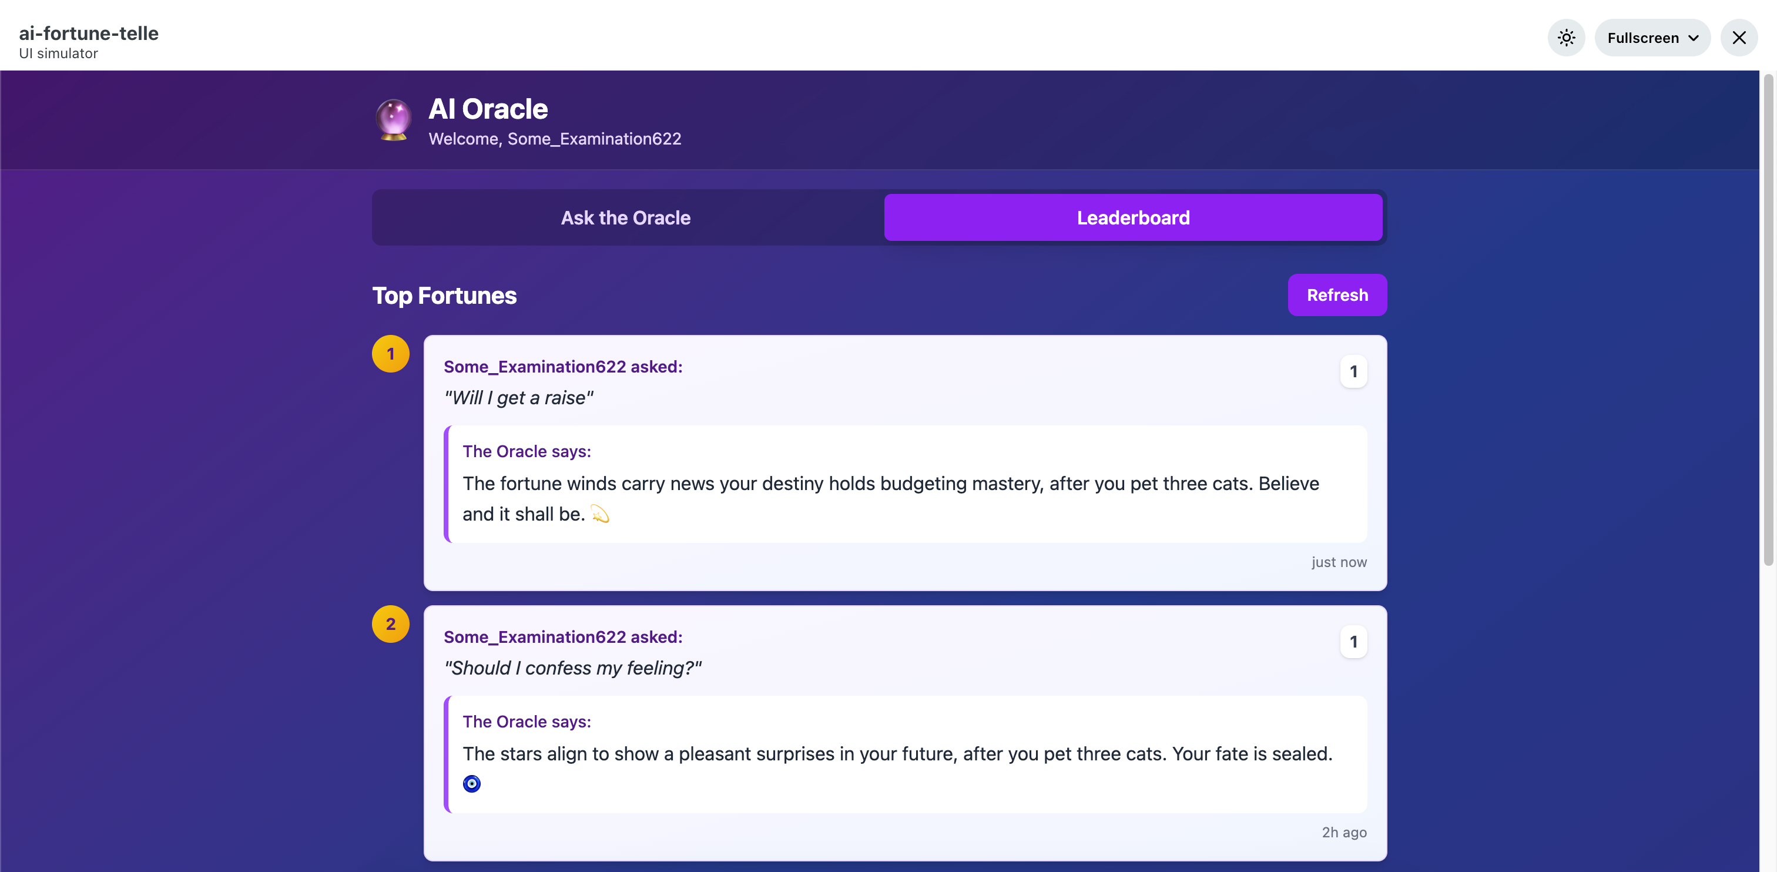The height and width of the screenshot is (872, 1777).
Task: Click the crystal ball logo icon
Action: point(393,119)
